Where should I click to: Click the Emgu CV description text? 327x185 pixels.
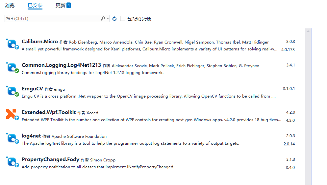[x=149, y=96]
